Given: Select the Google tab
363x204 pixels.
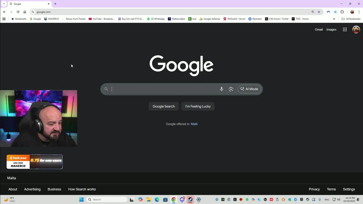Looking at the screenshot, I should 29,4.
